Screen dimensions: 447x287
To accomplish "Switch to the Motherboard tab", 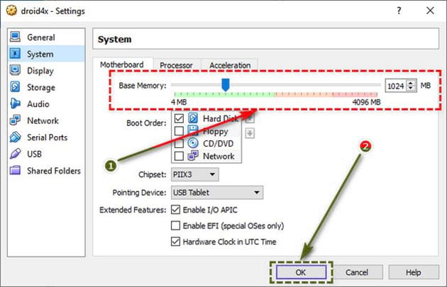I will click(x=122, y=65).
